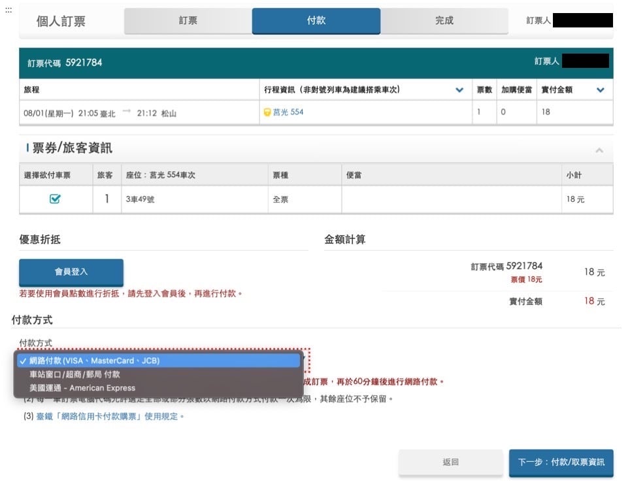Click the 返回 button
The width and height of the screenshot is (630, 486).
tap(450, 462)
